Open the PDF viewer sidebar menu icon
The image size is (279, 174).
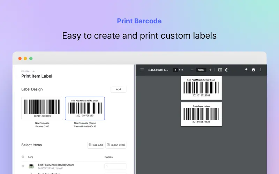click(x=142, y=70)
